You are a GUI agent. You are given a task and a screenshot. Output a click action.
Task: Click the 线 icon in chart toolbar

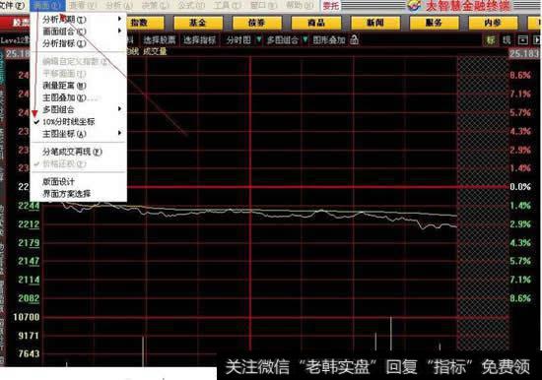click(507, 40)
